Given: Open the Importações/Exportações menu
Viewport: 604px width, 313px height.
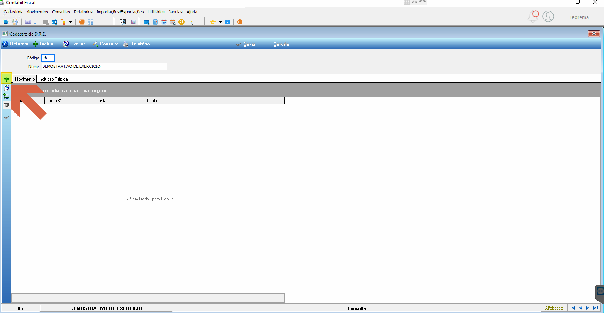Looking at the screenshot, I should pyautogui.click(x=120, y=12).
